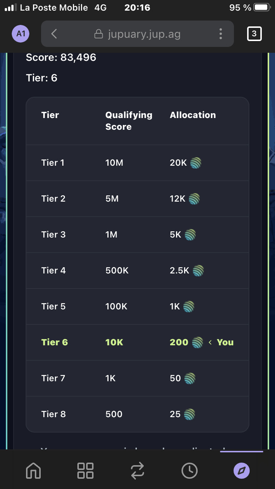The width and height of the screenshot is (275, 489).
Task: Tap the battery indicator in status bar
Action: point(263,7)
